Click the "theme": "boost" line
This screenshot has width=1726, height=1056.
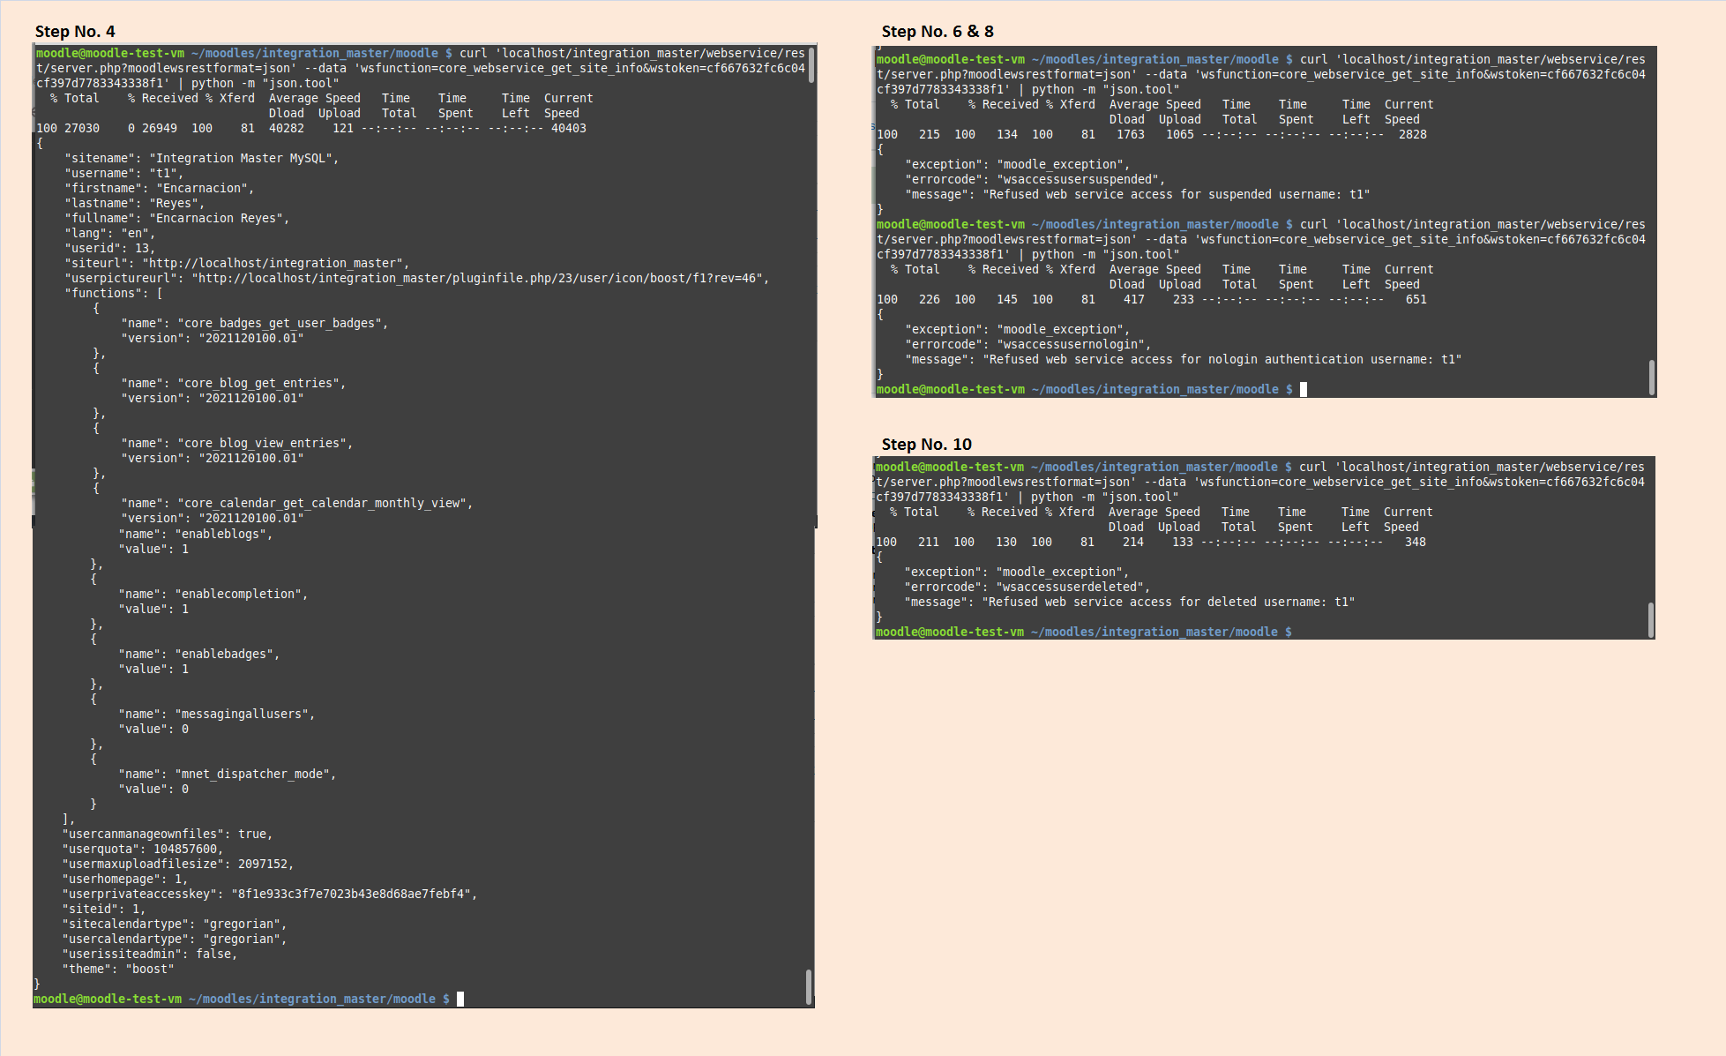pos(118,970)
